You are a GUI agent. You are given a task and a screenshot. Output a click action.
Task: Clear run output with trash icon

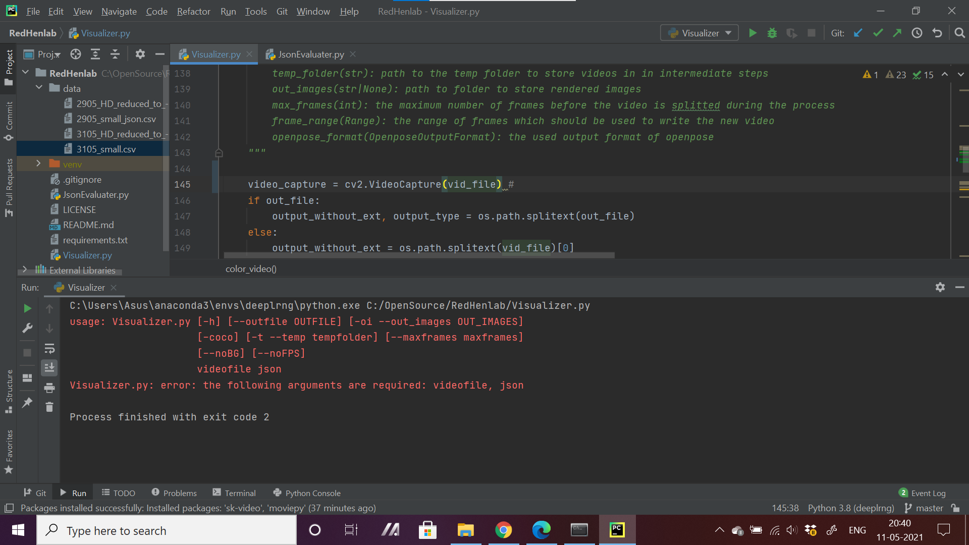tap(49, 407)
